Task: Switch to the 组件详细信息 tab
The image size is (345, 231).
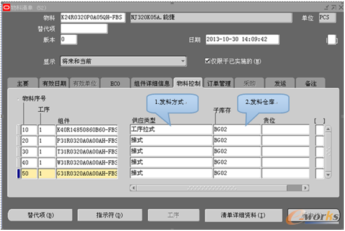Action: (152, 83)
